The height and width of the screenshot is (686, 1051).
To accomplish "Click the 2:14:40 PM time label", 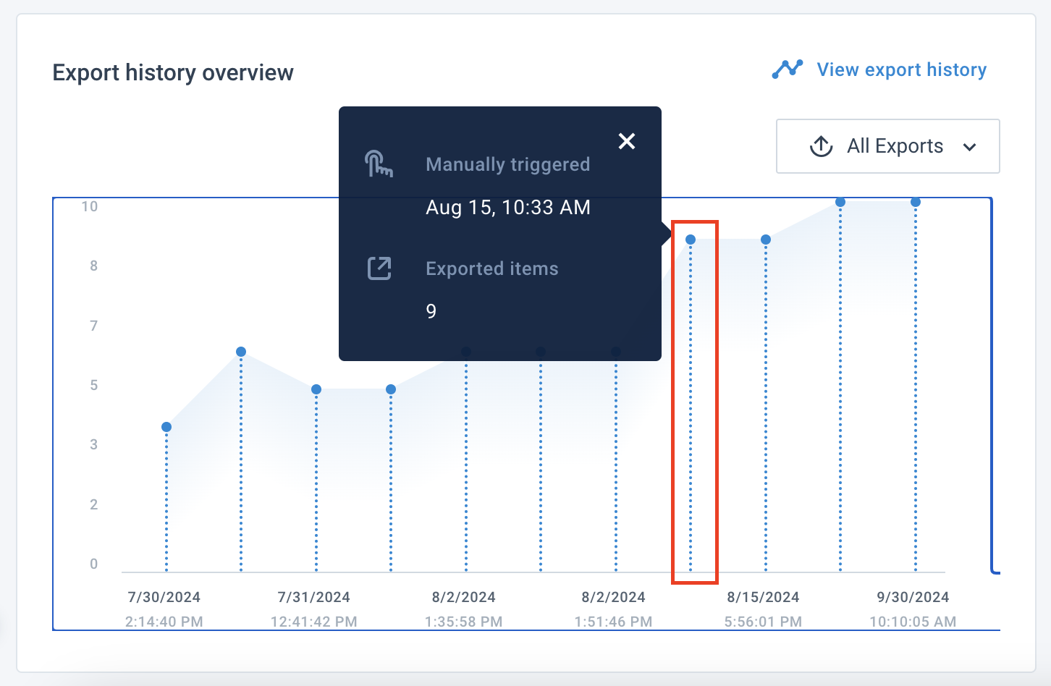I will pos(164,622).
